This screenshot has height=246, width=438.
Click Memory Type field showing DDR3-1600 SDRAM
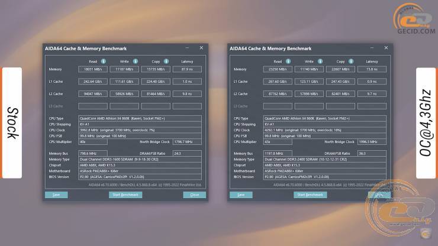pos(140,160)
